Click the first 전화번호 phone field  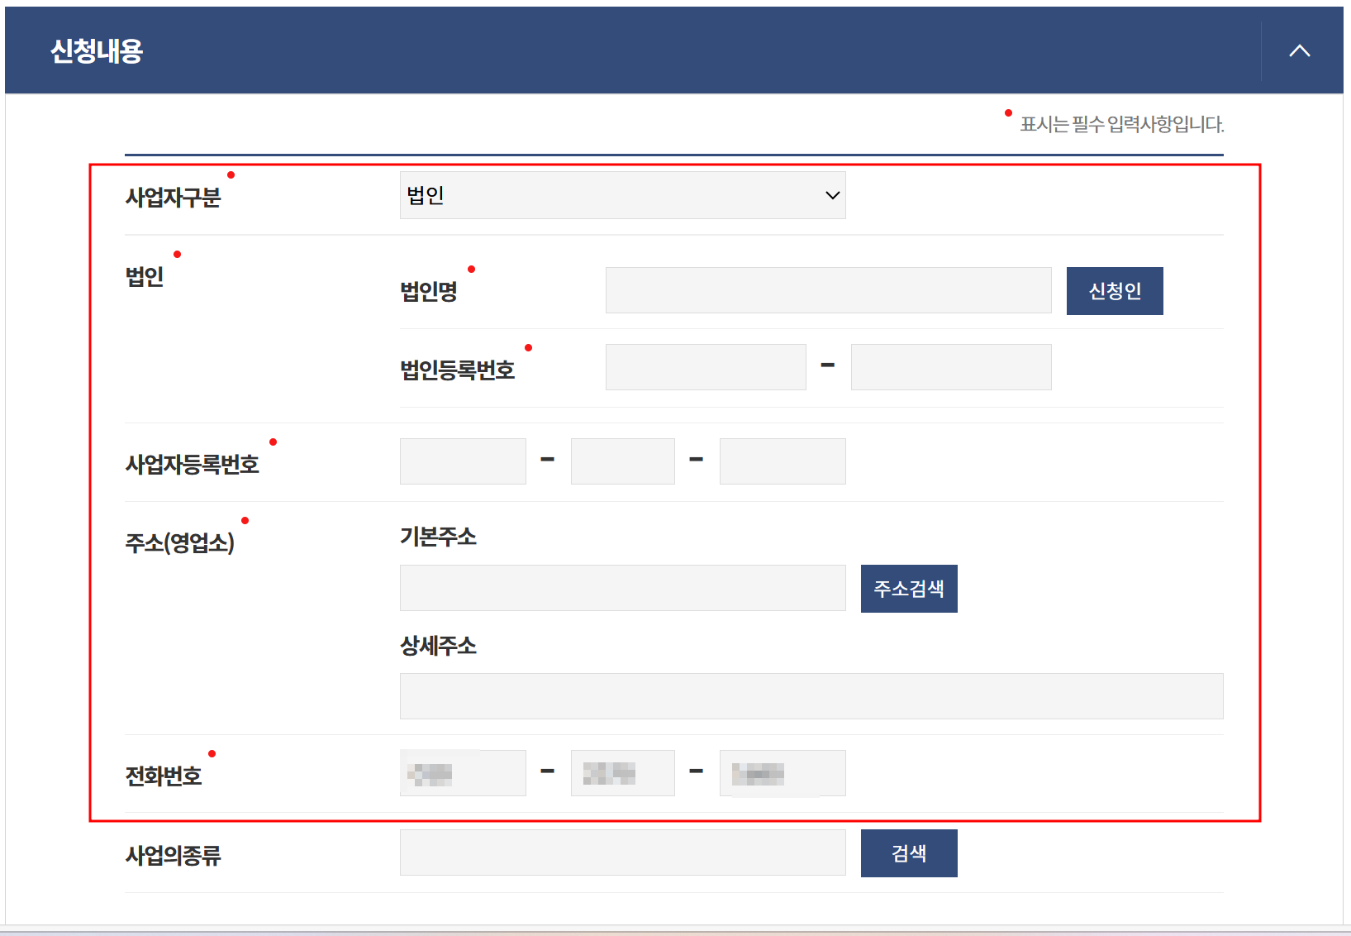pos(462,772)
